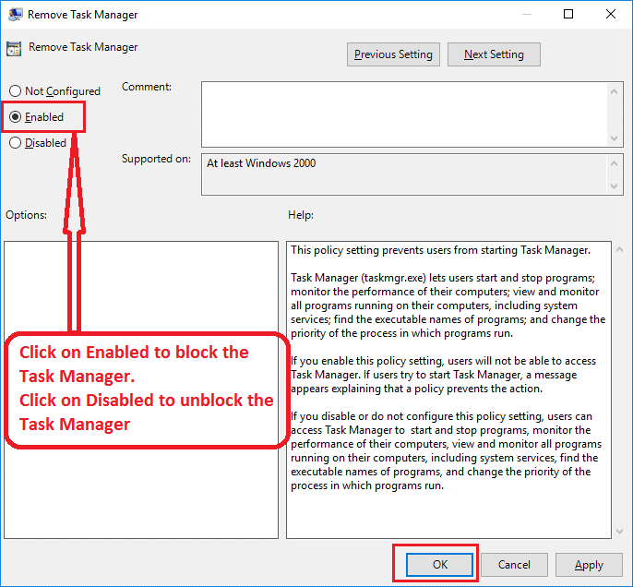The image size is (633, 587).
Task: Click the Supported on scroll up arrow
Action: 614,163
